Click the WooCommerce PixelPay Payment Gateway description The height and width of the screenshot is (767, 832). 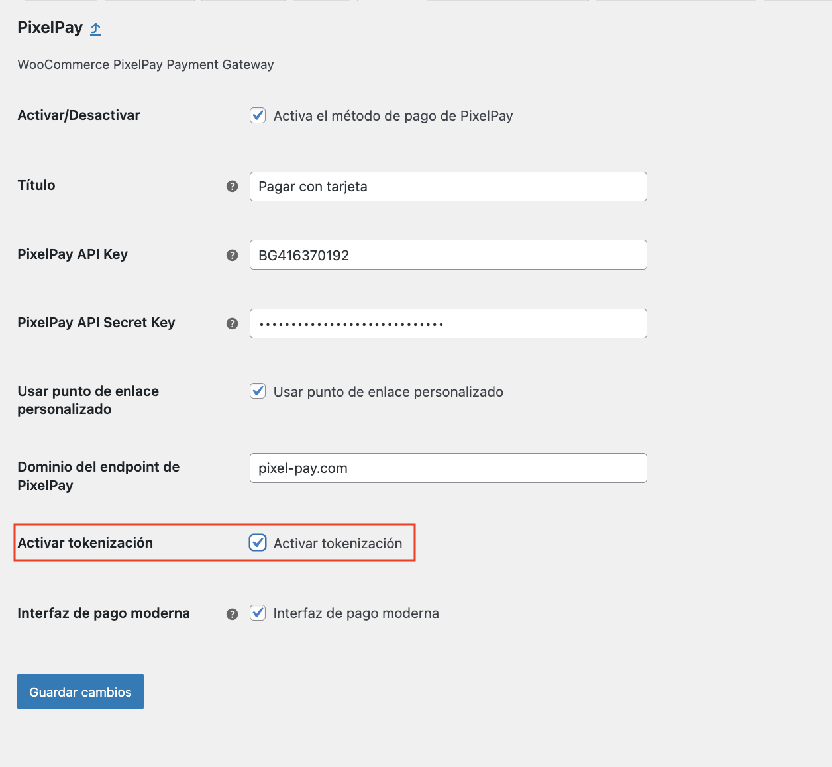[x=146, y=64]
